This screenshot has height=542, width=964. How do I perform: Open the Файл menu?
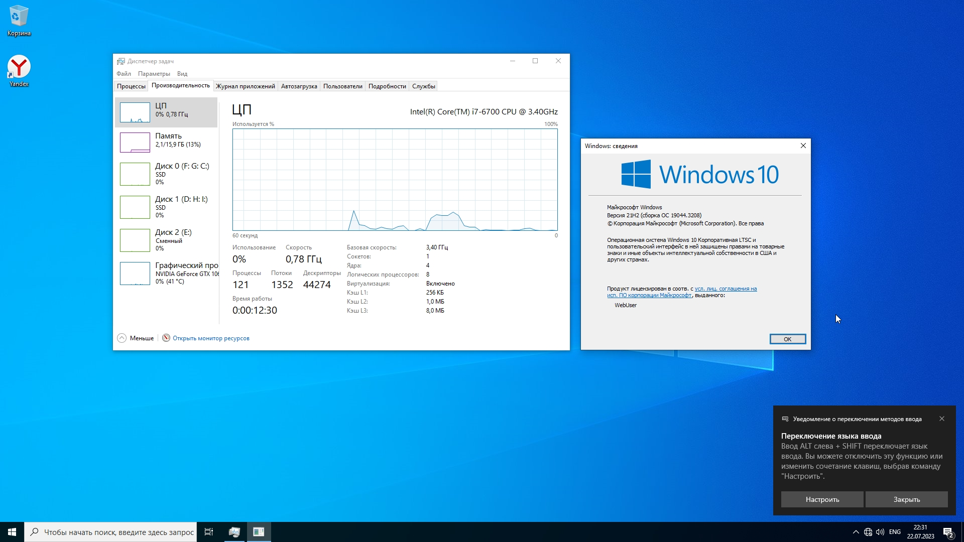[x=124, y=74]
